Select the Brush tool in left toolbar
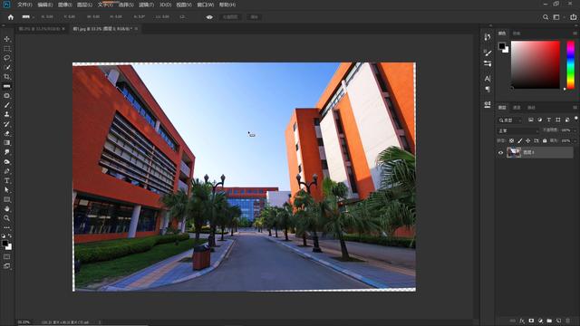The width and height of the screenshot is (580, 326). tap(6, 105)
